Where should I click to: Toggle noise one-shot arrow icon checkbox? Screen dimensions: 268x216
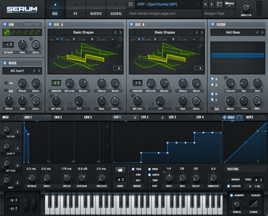click(6, 83)
